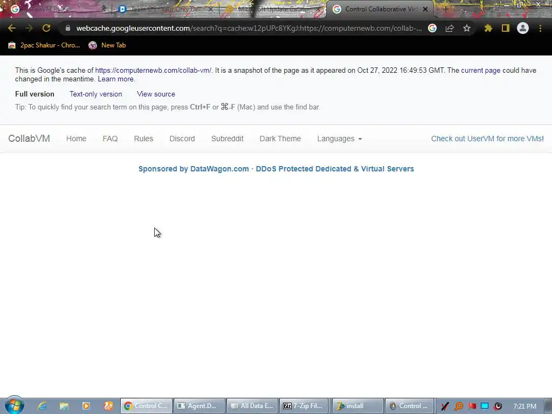Screen dimensions: 552x414
Task: Open Windows Explorer folder taskbar icon
Action: click(x=64, y=406)
